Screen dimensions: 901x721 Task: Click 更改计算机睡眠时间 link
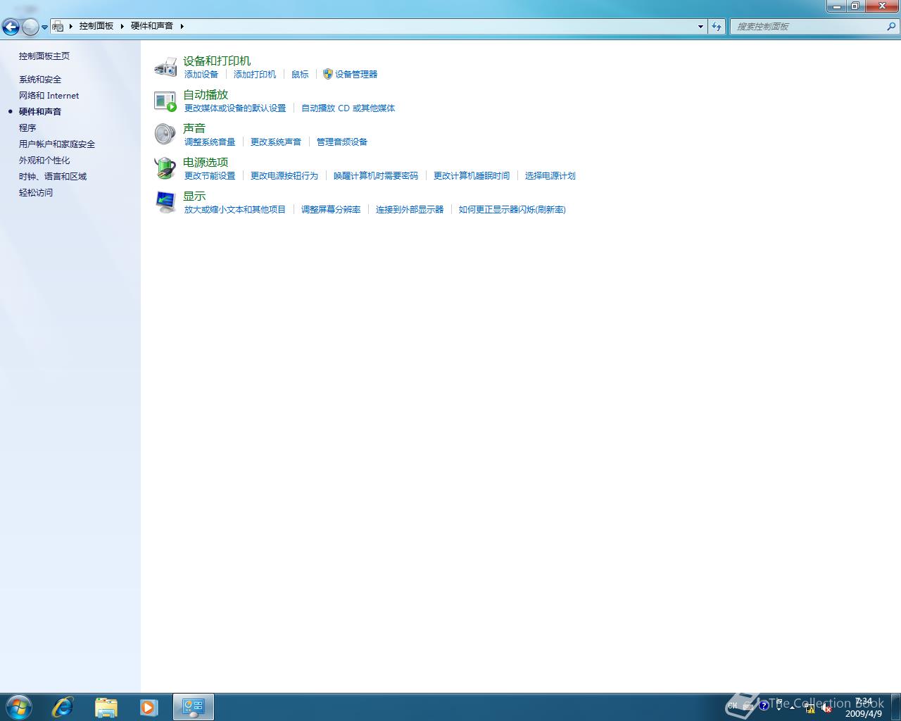click(472, 176)
